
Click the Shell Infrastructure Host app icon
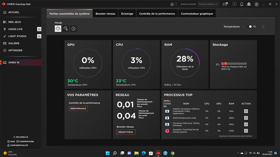pos(167,118)
